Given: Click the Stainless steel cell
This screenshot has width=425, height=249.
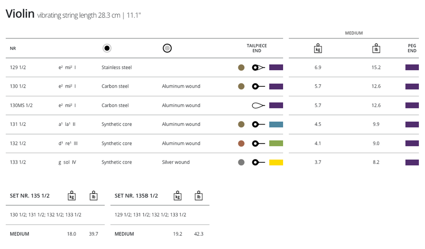Looking at the screenshot, I should coord(117,68).
